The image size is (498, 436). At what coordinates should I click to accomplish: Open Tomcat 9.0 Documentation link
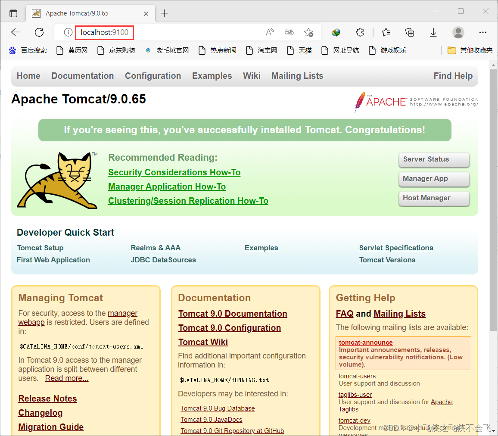[x=233, y=314]
